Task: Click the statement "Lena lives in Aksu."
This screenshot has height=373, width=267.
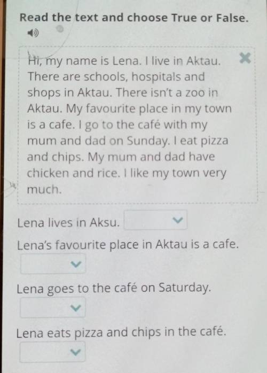Action: pos(68,223)
